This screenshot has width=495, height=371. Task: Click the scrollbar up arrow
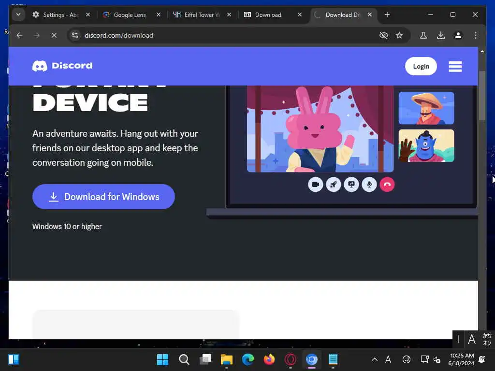pyautogui.click(x=482, y=51)
